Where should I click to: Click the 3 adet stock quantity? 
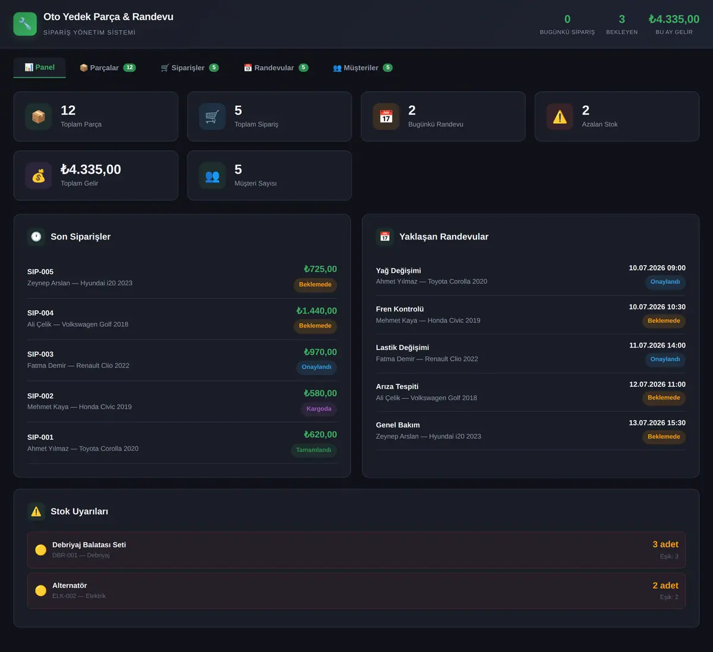click(x=665, y=544)
